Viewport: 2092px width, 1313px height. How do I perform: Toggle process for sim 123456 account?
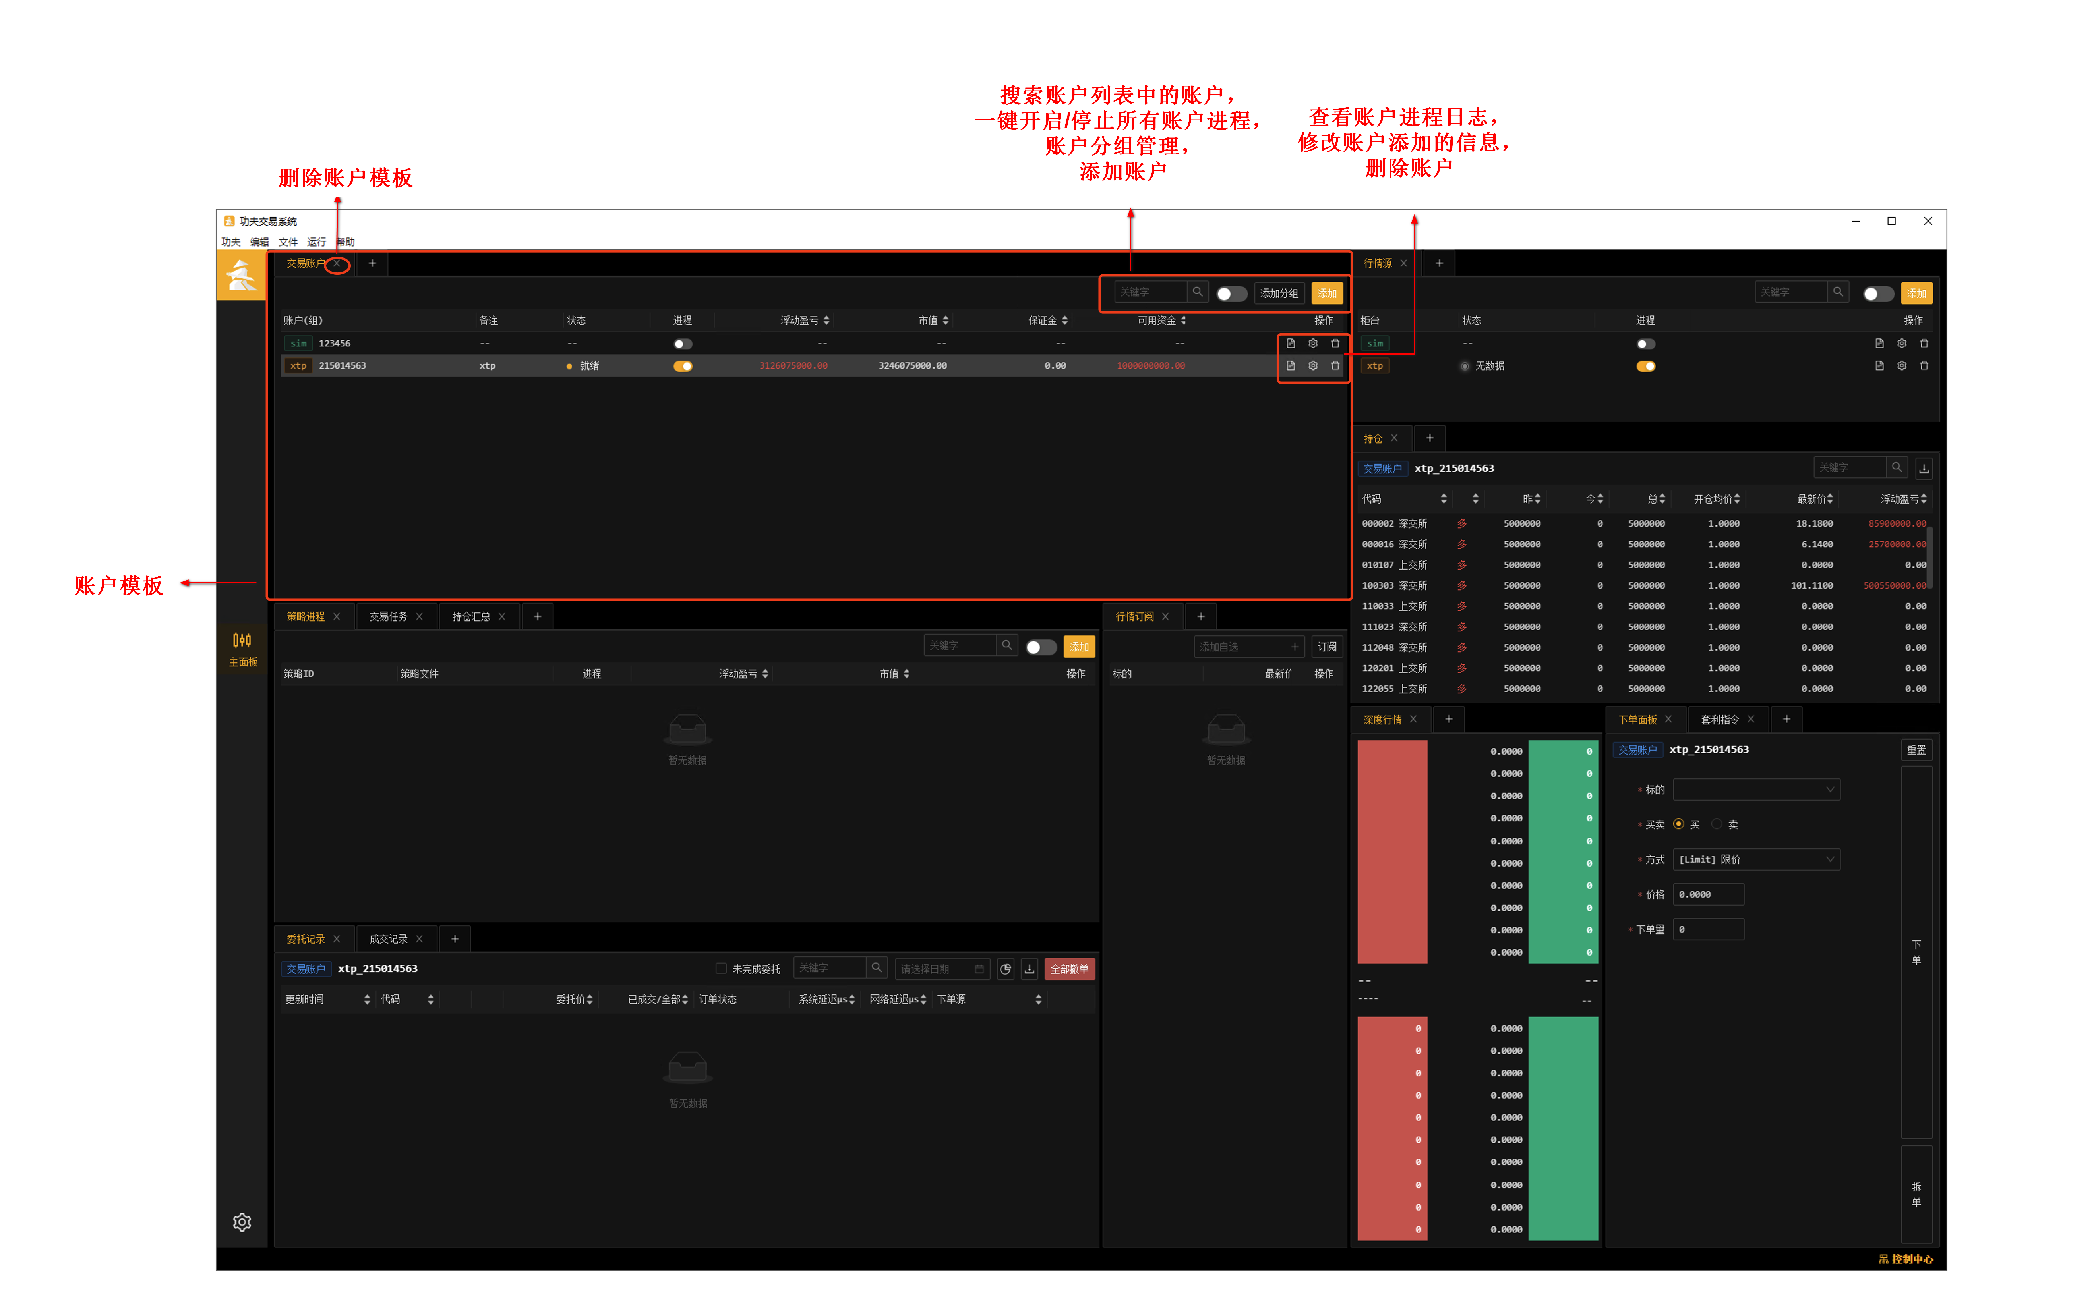pyautogui.click(x=684, y=345)
